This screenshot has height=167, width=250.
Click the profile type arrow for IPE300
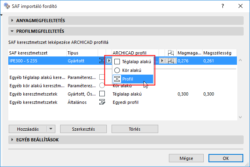point(109,61)
